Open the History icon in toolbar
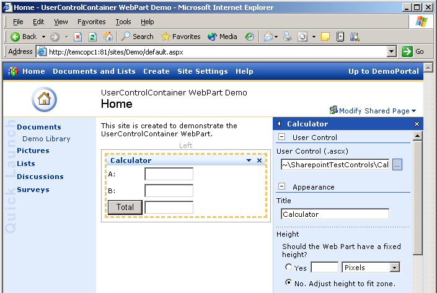This screenshot has width=437, height=293. (x=249, y=37)
